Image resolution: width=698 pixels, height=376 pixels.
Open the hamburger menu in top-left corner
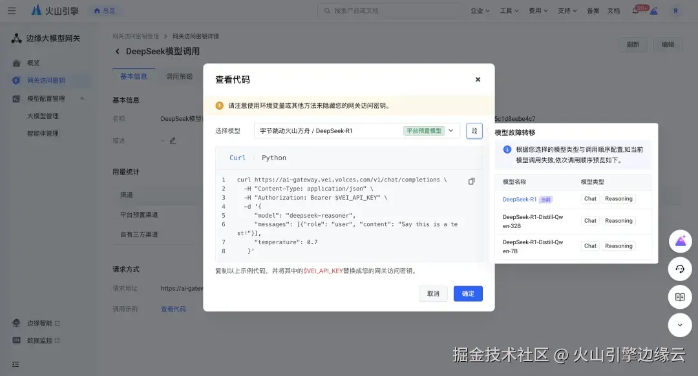click(11, 10)
